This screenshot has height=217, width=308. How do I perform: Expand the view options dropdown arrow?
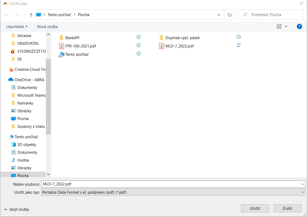286,26
